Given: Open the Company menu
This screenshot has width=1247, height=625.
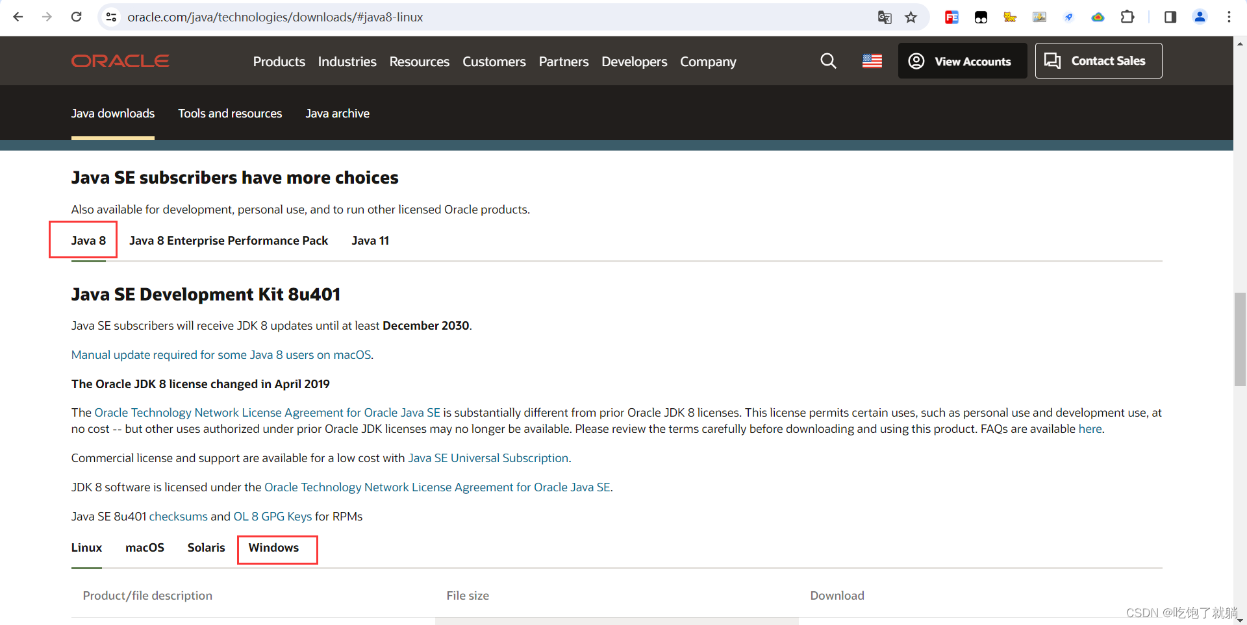Looking at the screenshot, I should pyautogui.click(x=709, y=62).
